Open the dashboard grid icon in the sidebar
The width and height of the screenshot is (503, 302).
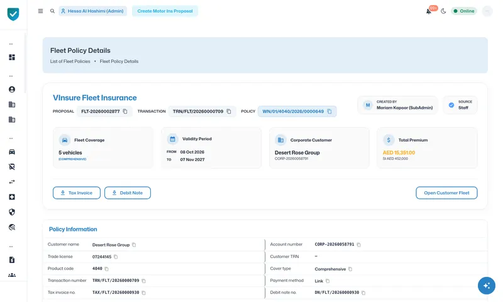click(x=12, y=57)
